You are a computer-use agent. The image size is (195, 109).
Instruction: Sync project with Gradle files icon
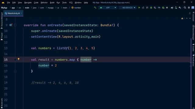(x=172, y=8)
